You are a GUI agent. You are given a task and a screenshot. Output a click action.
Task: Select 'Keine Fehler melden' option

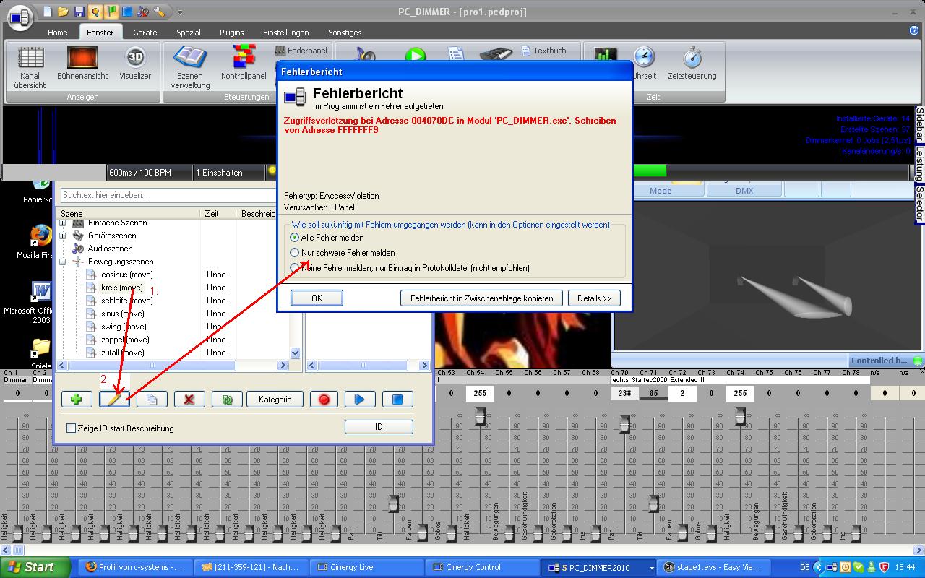[294, 267]
